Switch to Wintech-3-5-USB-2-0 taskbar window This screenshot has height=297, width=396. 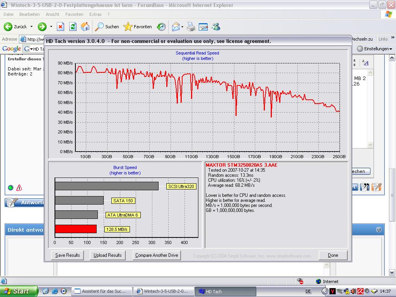coord(164,291)
